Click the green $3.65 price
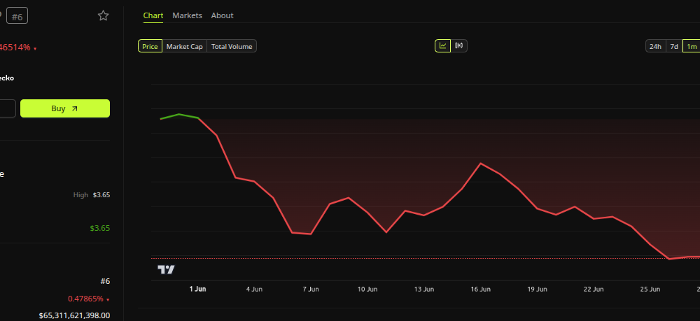Image resolution: width=700 pixels, height=321 pixels. coord(100,228)
